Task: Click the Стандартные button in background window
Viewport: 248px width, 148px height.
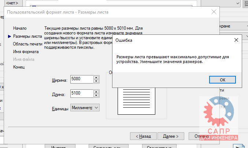Action: [x=159, y=147]
